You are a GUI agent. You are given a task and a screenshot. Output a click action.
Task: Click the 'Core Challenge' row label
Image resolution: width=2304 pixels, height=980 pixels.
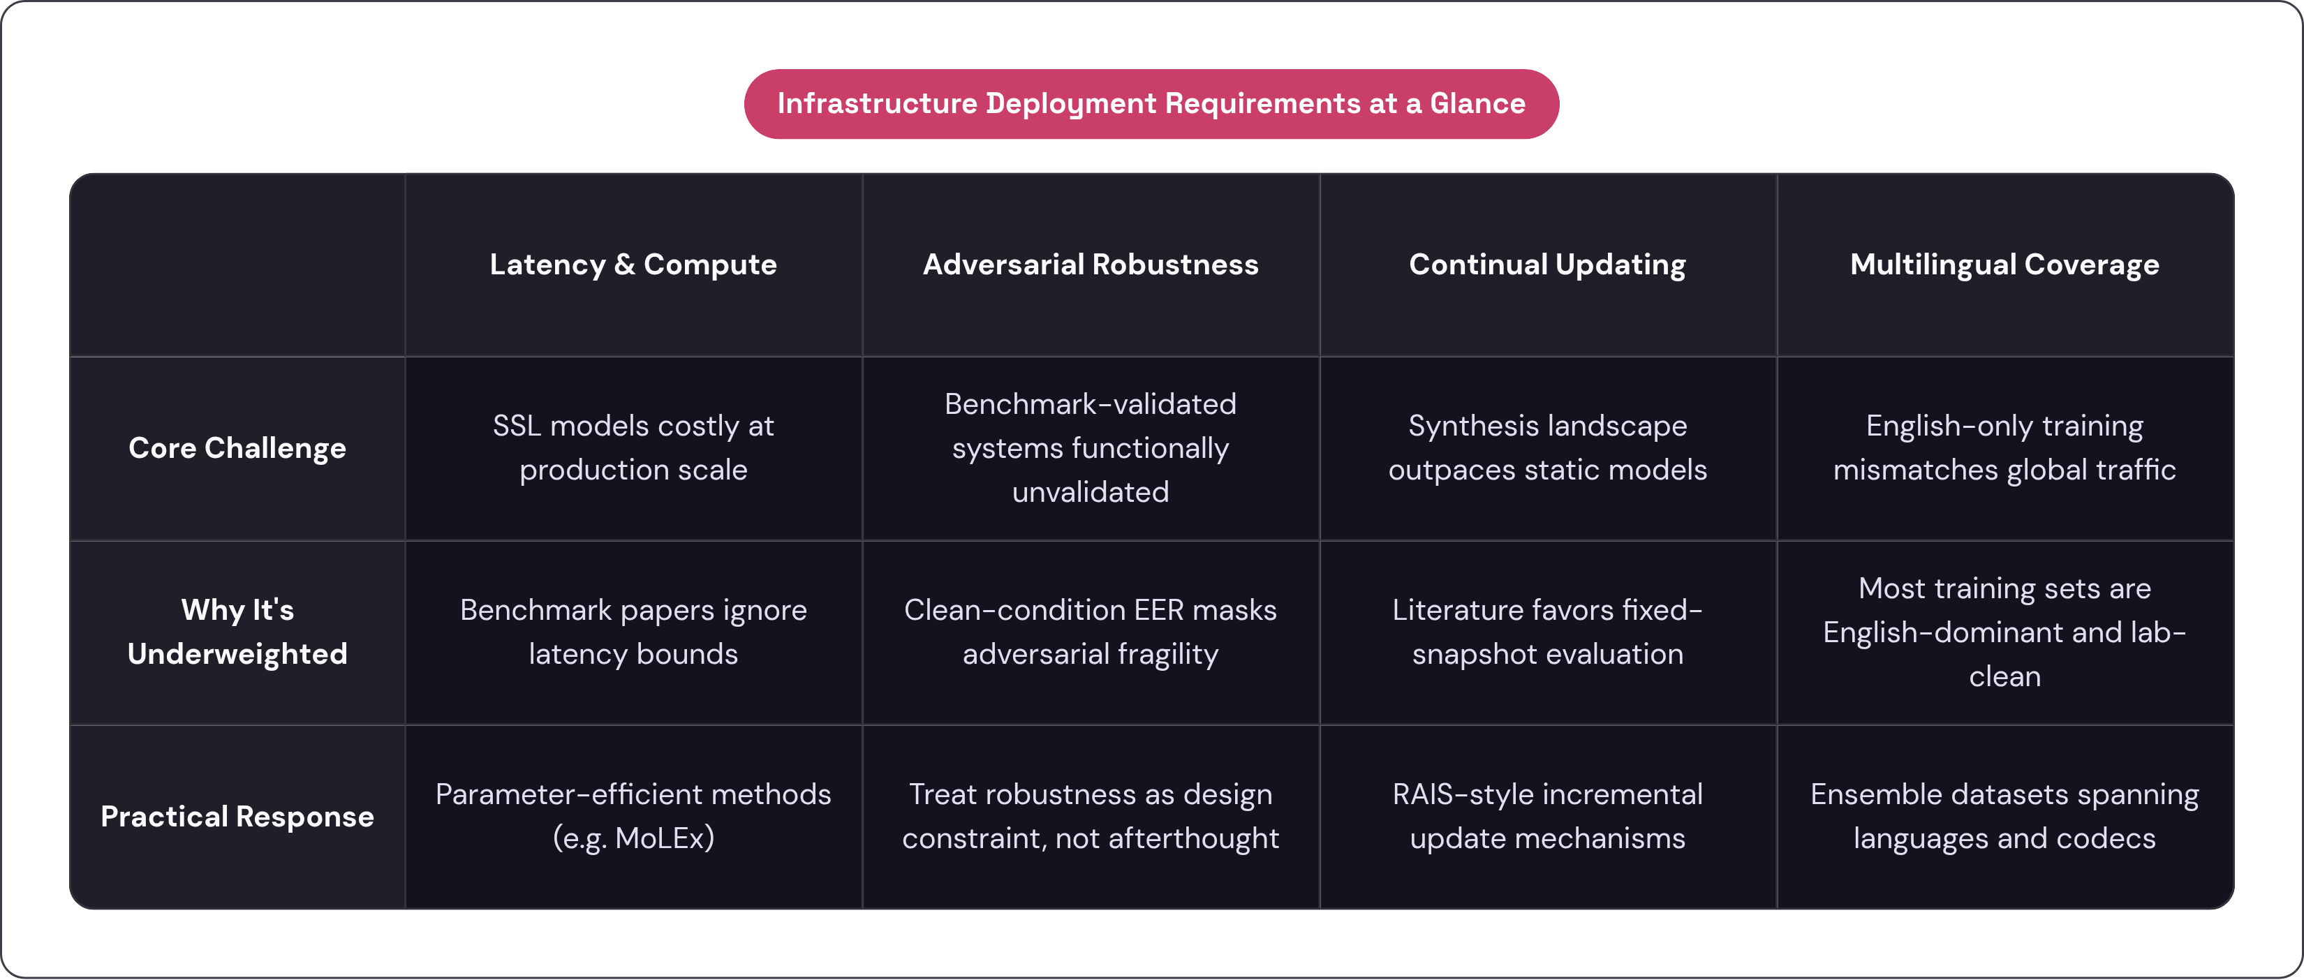click(237, 448)
